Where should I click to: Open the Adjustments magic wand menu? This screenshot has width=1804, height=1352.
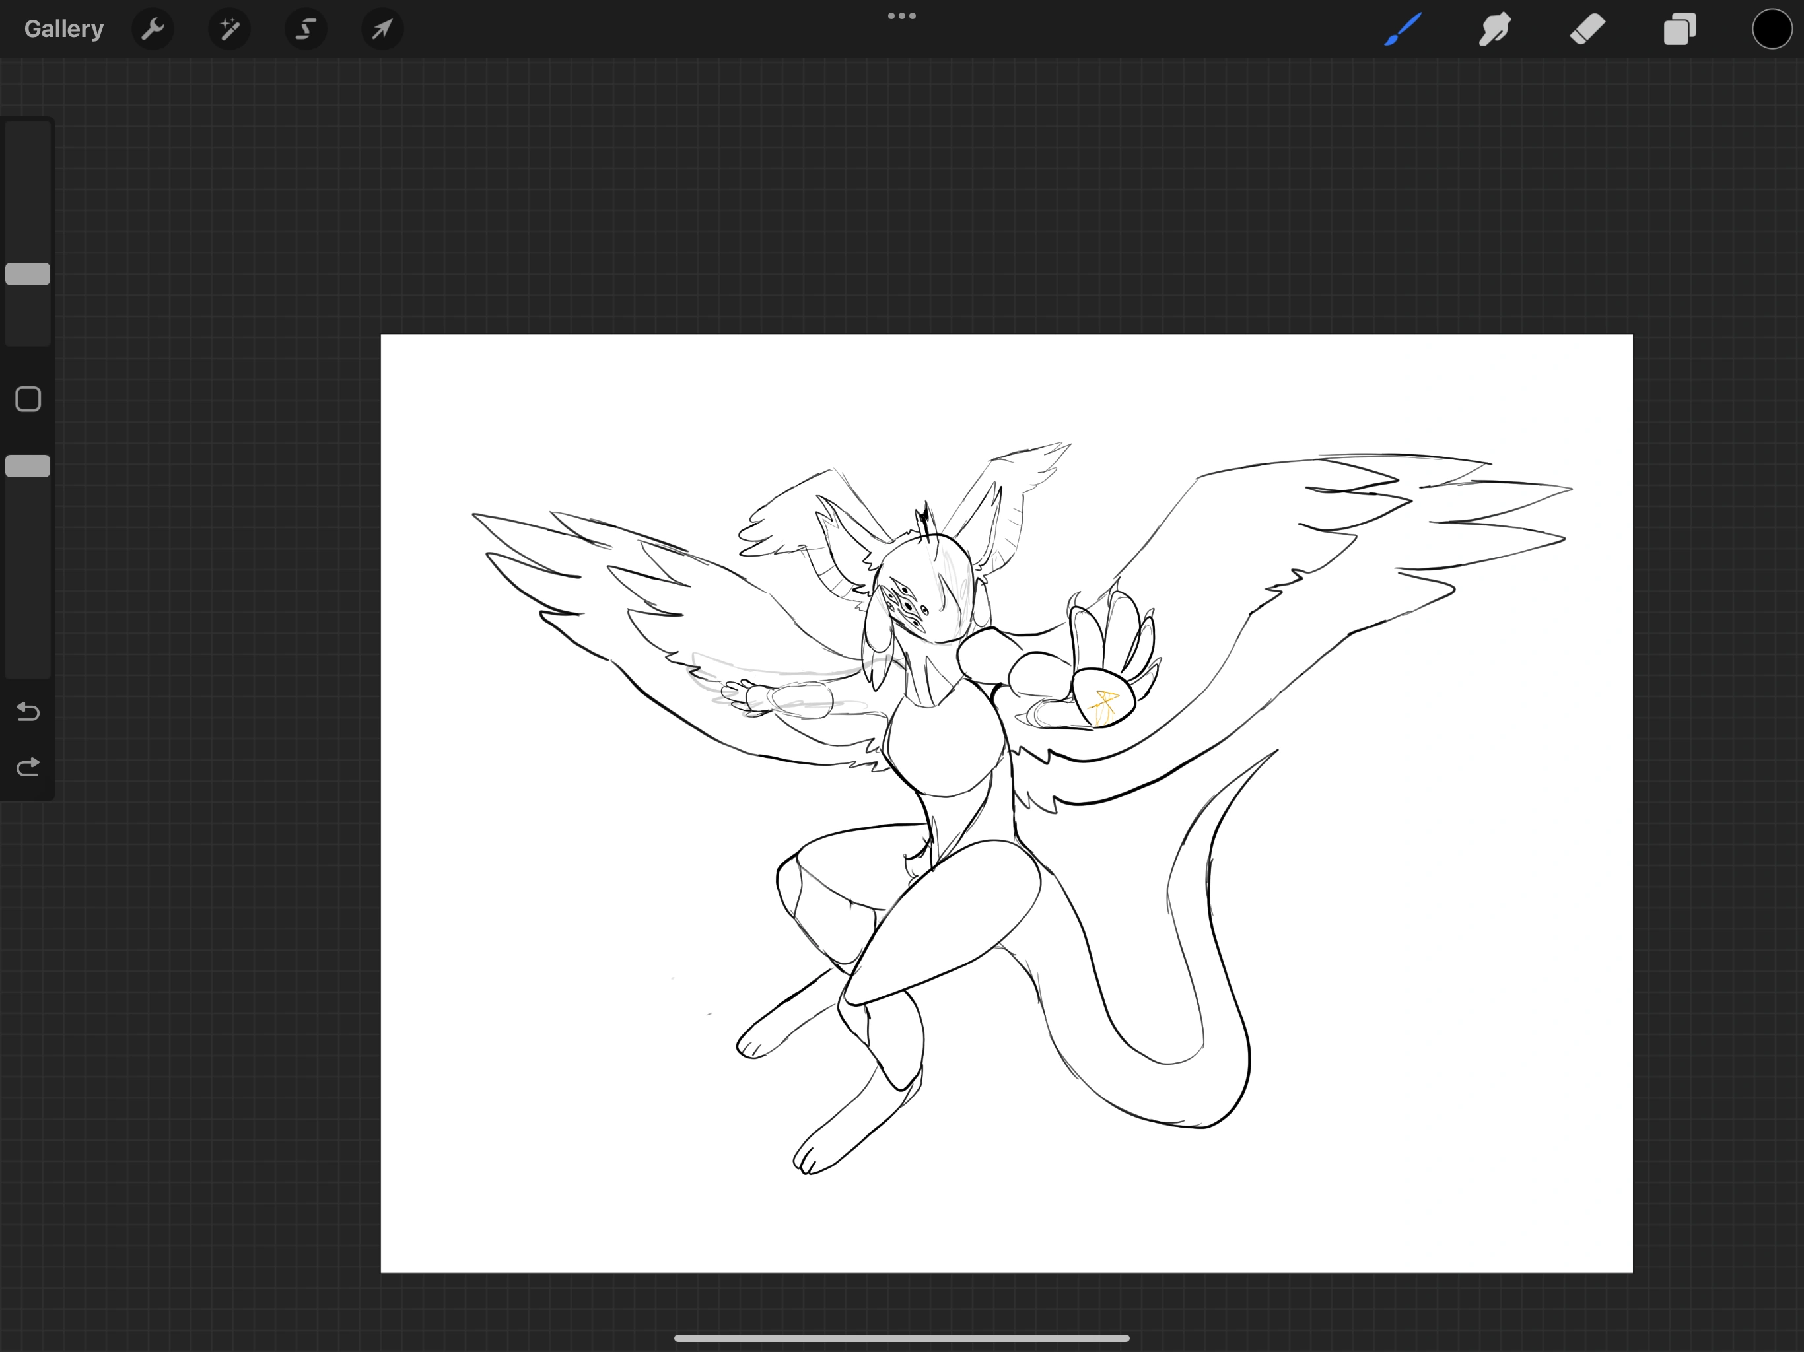[229, 29]
